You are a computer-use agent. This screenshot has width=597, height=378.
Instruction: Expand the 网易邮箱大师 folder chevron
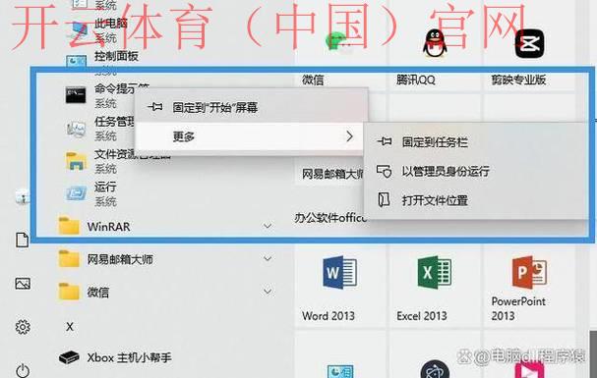(268, 259)
